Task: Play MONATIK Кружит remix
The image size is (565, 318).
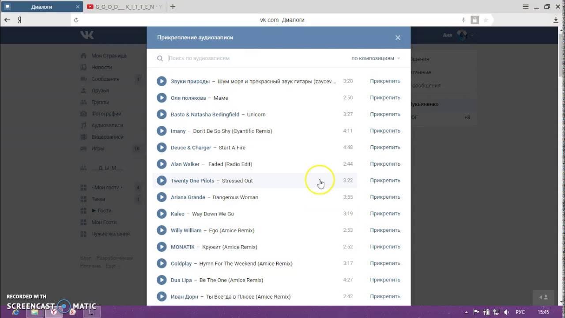Action: (162, 247)
